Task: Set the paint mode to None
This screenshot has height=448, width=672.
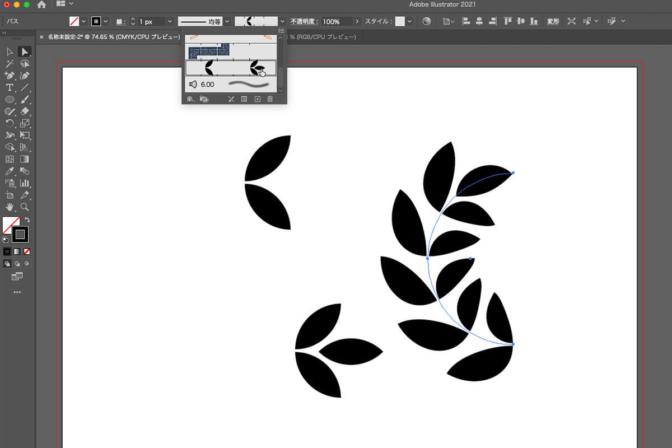Action: 27,251
